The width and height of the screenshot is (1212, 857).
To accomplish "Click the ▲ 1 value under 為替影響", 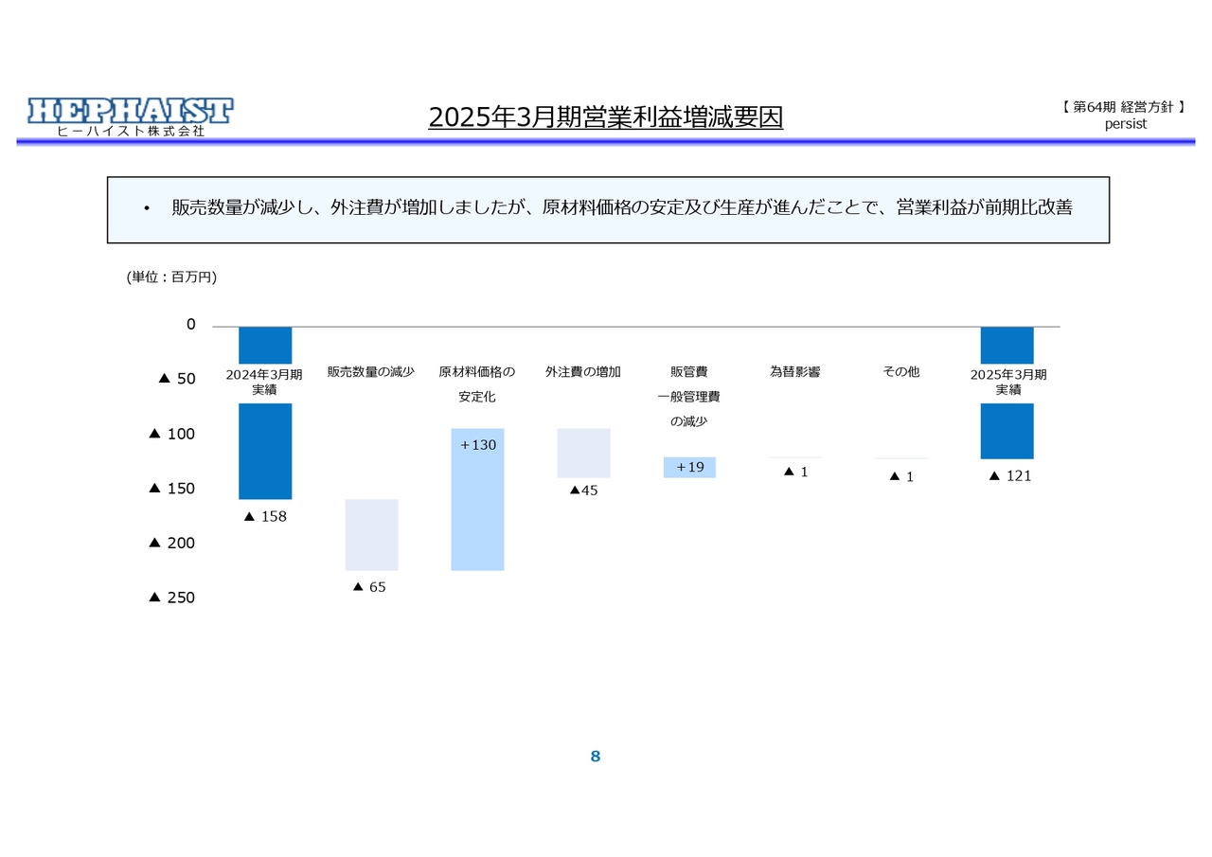I will tap(796, 472).
